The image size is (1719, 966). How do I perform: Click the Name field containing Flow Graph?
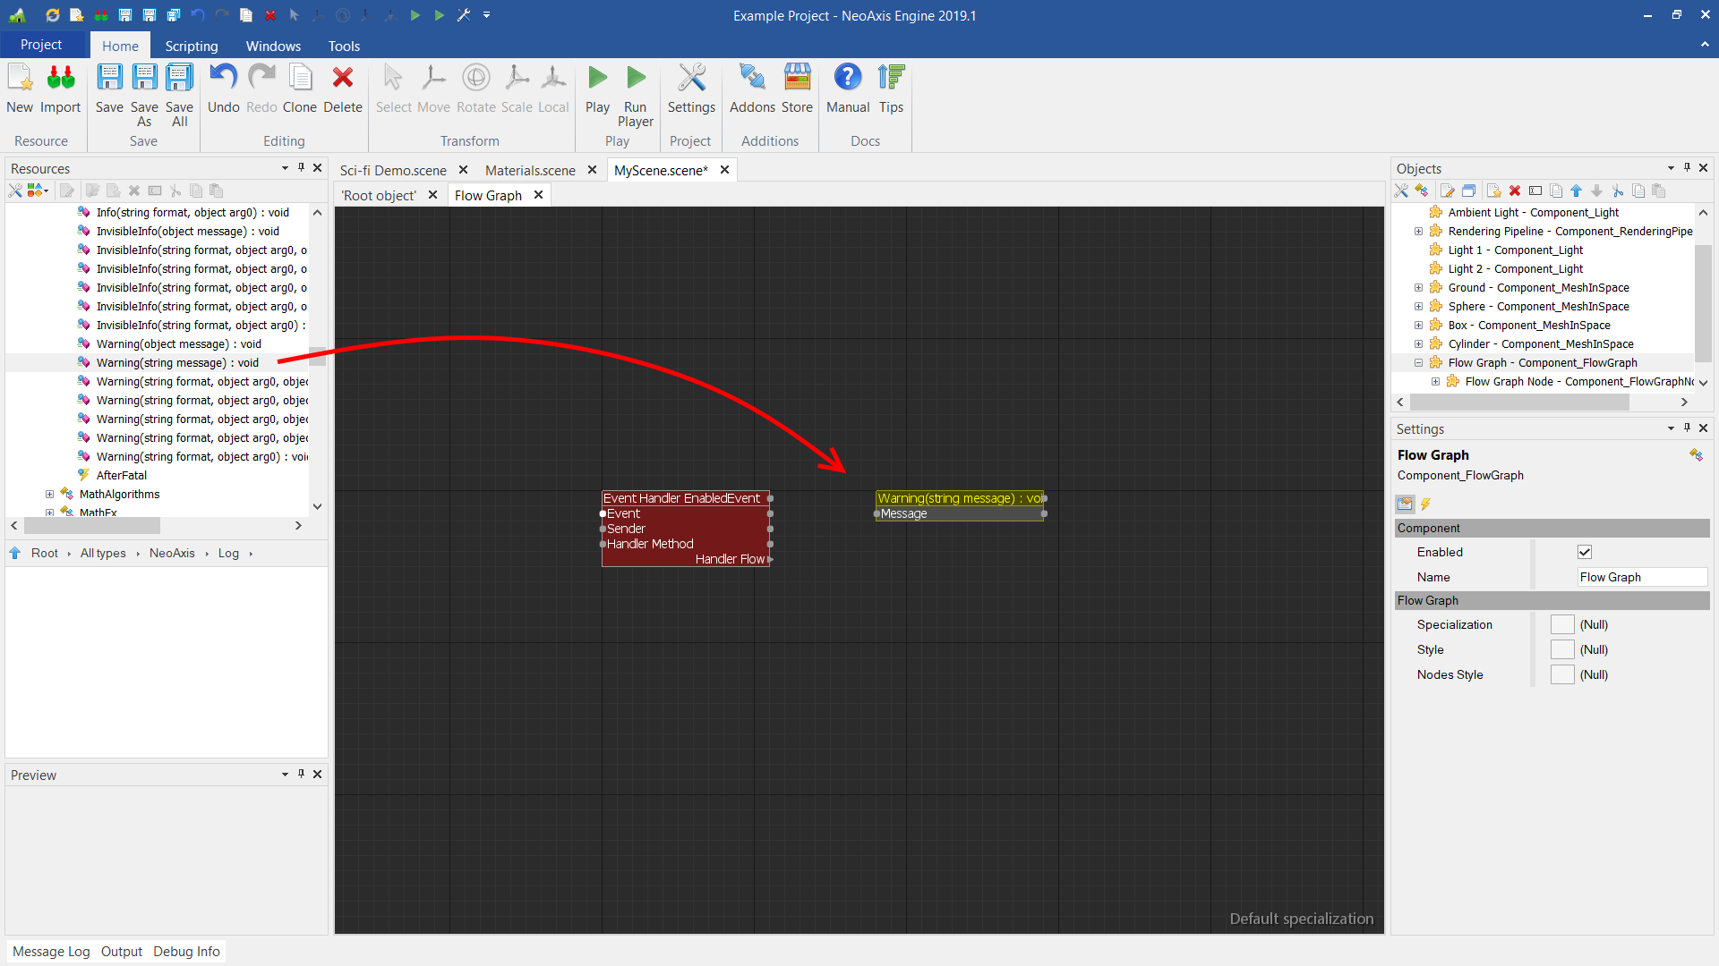click(x=1641, y=577)
